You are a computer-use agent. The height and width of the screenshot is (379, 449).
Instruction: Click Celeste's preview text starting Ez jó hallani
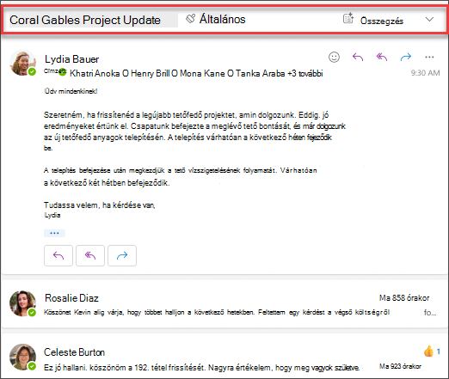click(201, 368)
